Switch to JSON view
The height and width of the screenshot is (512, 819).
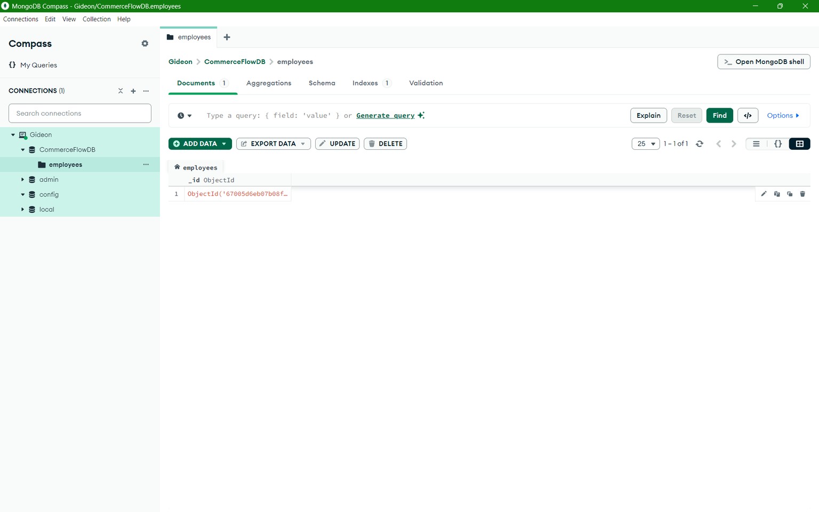pos(778,144)
